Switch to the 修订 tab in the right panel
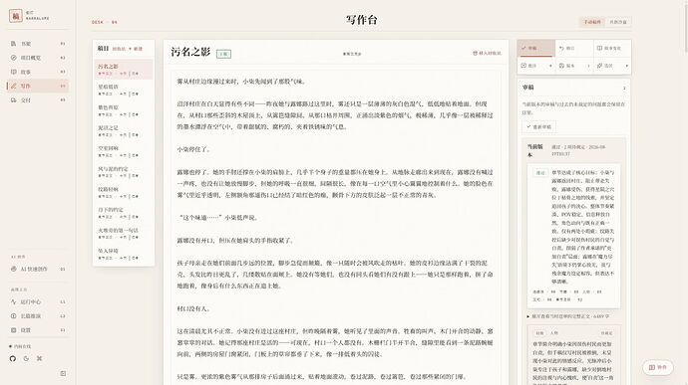 574,48
